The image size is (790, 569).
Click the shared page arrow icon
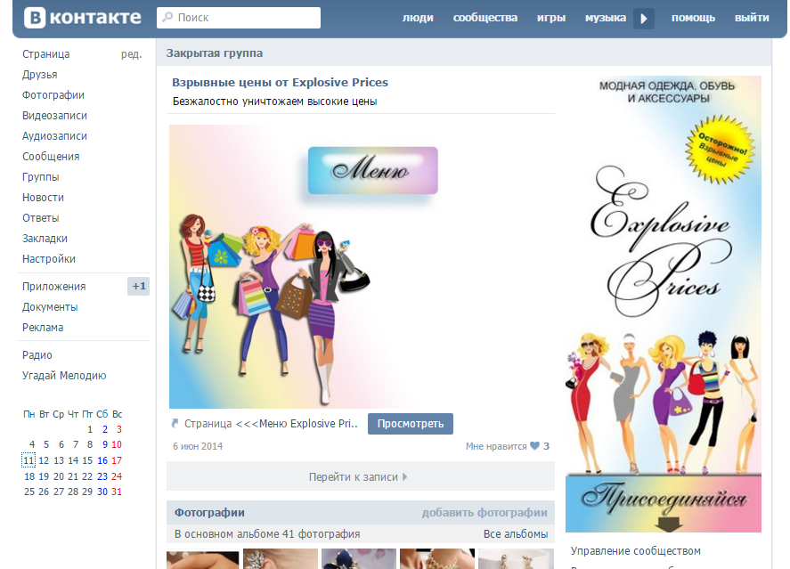[x=175, y=424]
